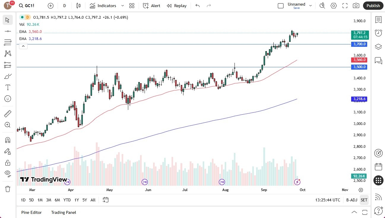This screenshot has height=218, width=385.
Task: Select the Trend Line drawing tool
Action: tap(8, 31)
